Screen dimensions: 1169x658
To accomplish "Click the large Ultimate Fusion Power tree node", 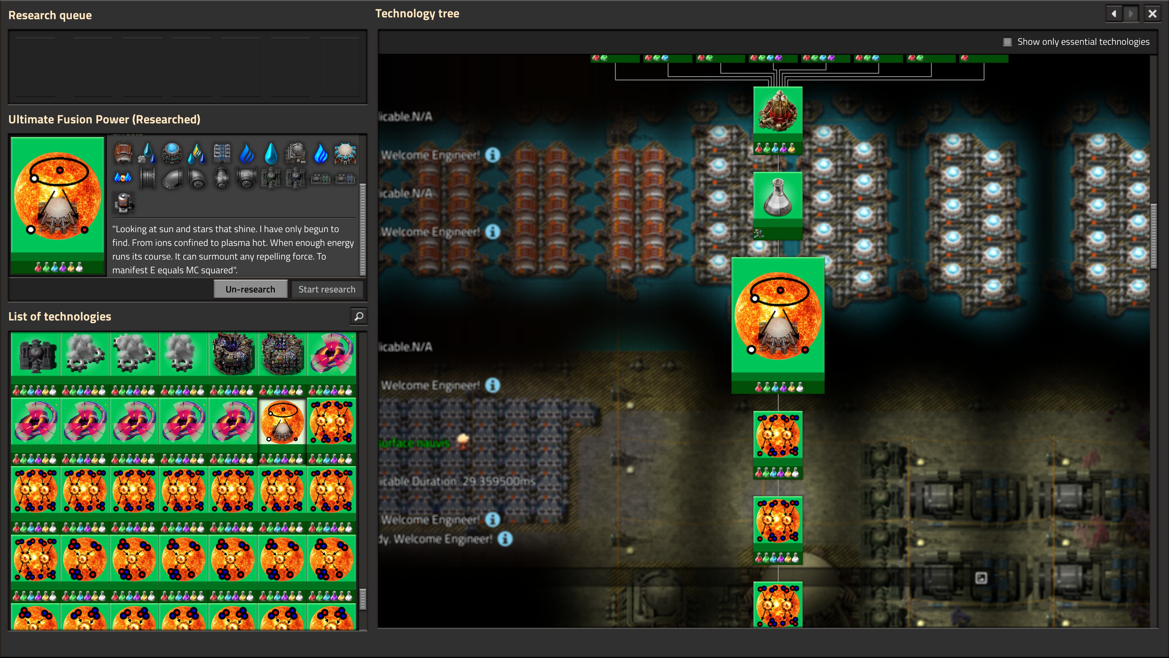I will 778,325.
